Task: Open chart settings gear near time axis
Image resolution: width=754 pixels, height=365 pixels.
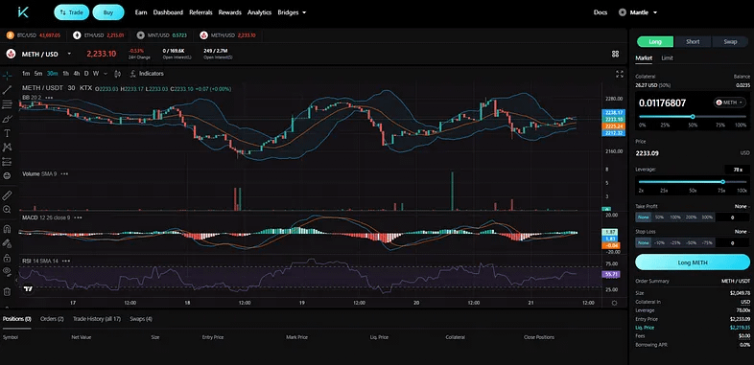Action: (614, 303)
